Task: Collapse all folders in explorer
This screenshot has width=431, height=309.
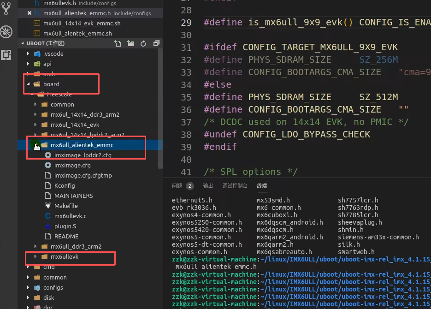Action: pos(156,43)
